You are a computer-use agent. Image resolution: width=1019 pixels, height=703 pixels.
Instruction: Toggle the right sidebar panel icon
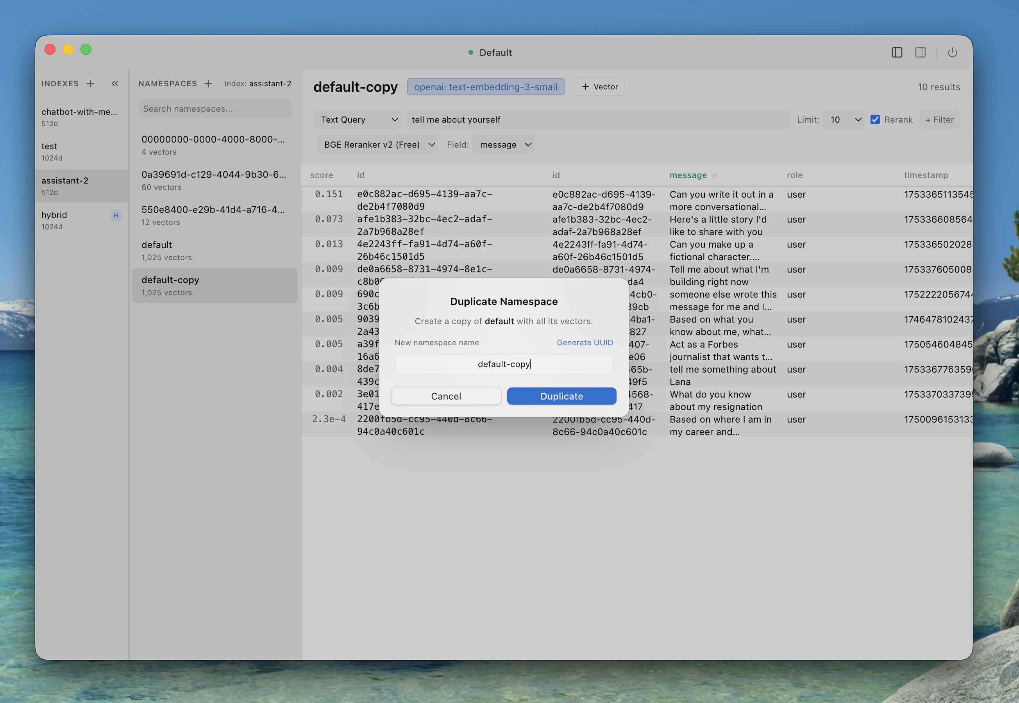[920, 52]
